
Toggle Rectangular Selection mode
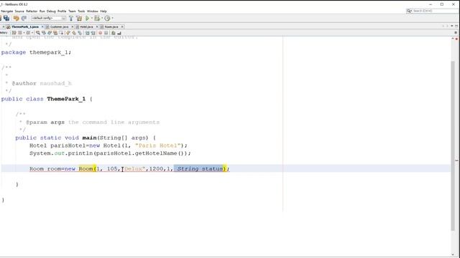click(61, 33)
